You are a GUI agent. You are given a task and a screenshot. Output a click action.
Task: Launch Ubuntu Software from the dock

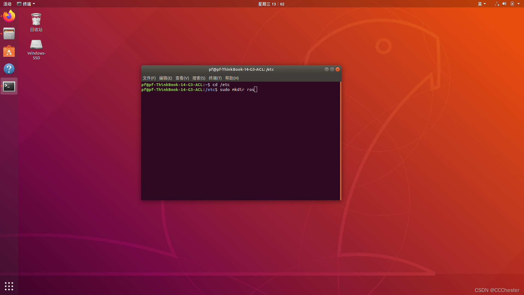pyautogui.click(x=9, y=51)
